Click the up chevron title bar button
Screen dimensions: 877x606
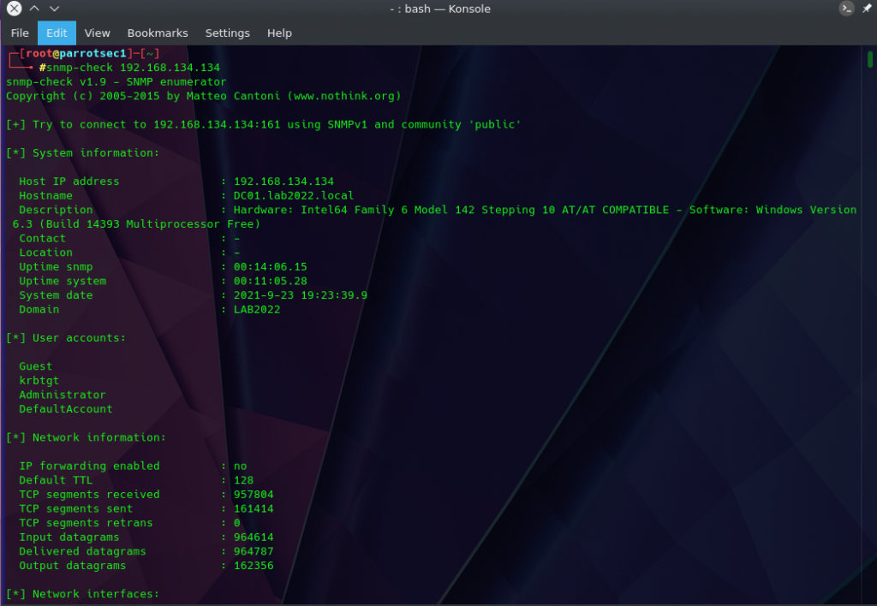coord(34,9)
